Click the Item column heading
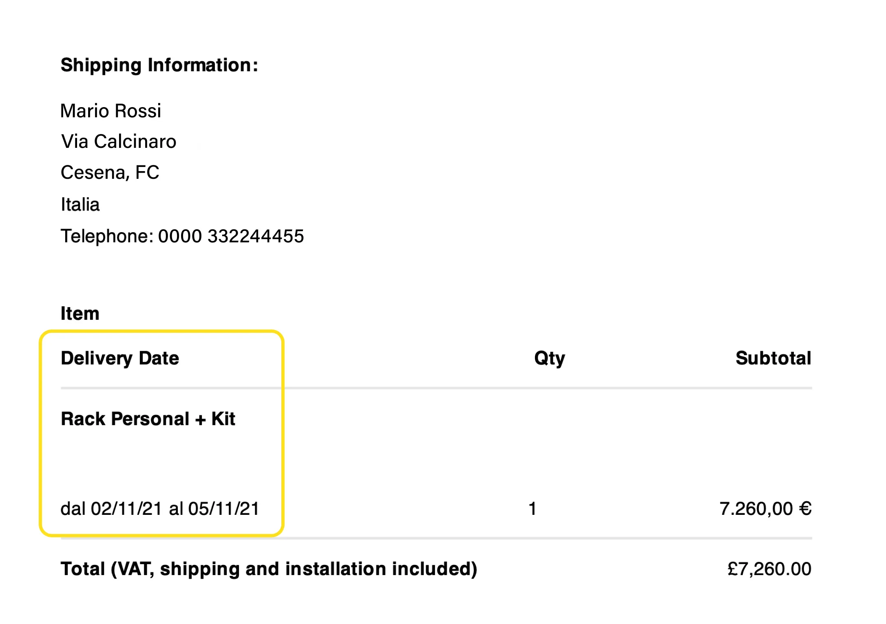This screenshot has height=624, width=886. coord(80,313)
